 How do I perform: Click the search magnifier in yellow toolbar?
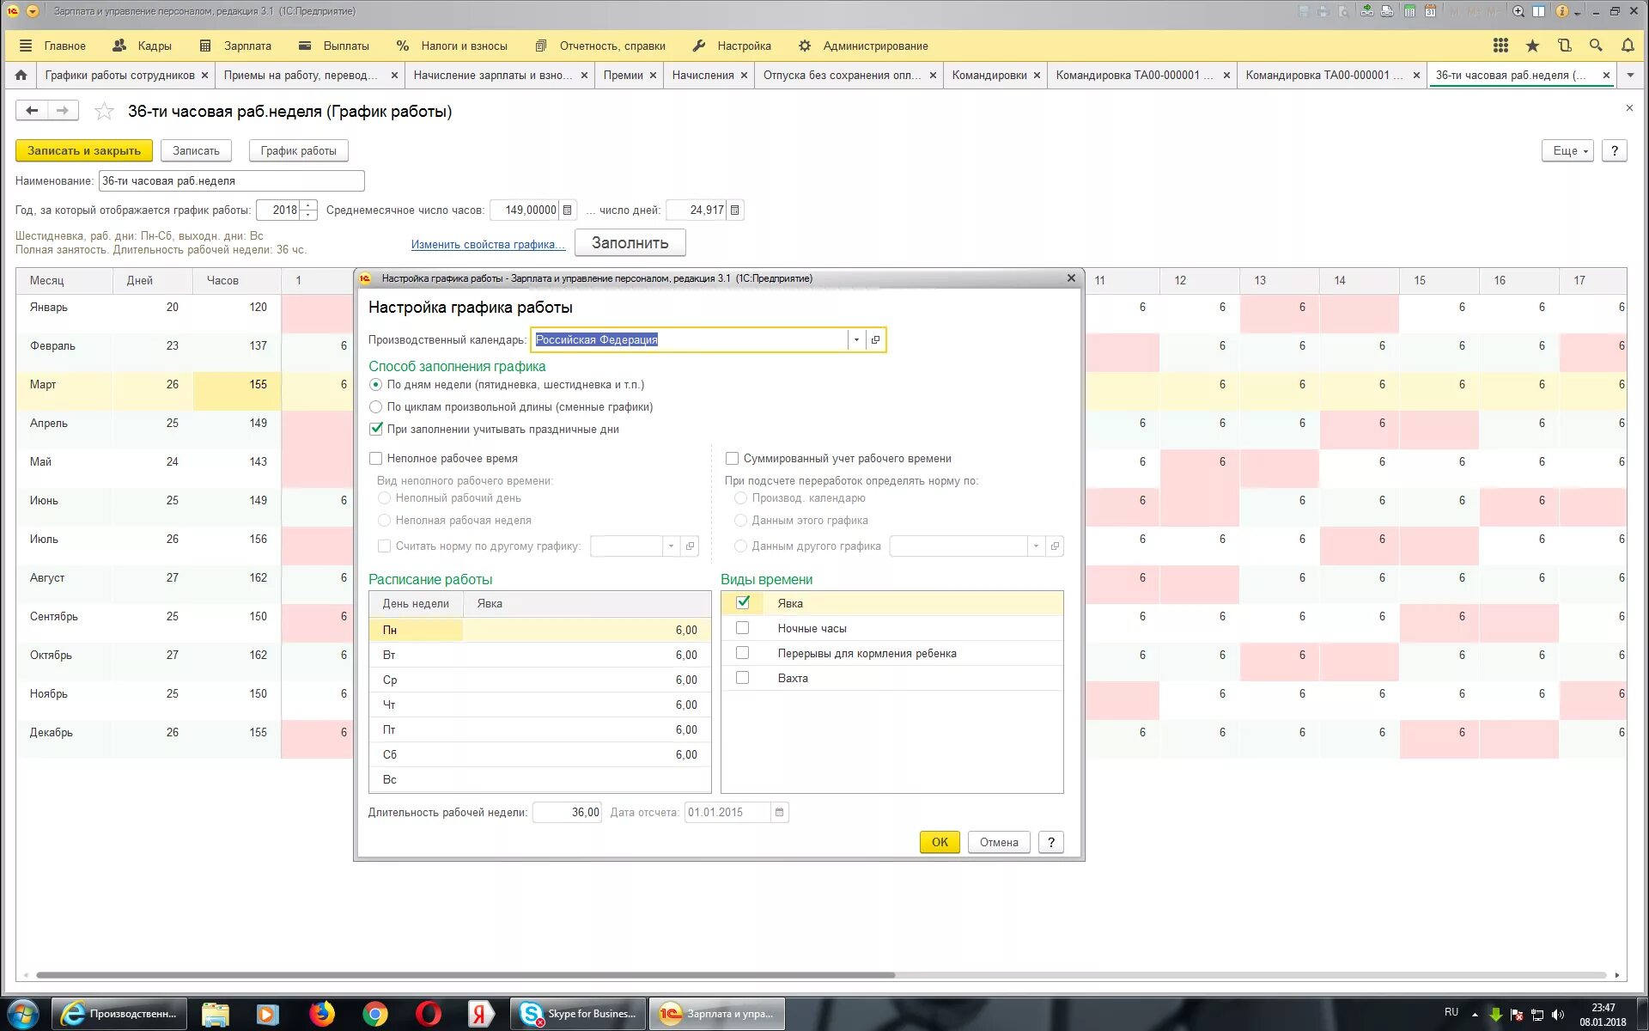1596,46
